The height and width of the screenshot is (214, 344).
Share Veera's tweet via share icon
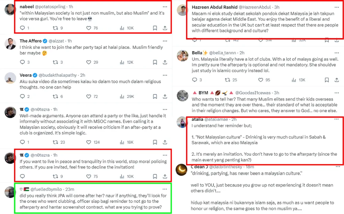pos(165,97)
